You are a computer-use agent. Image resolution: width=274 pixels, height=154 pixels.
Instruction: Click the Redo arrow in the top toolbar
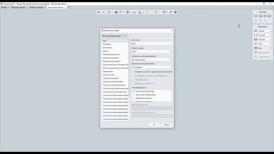click(103, 12)
